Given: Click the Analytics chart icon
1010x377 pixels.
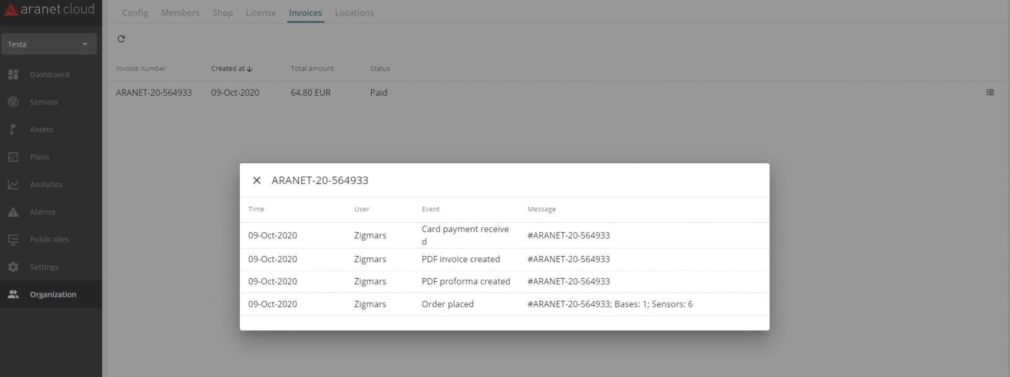Looking at the screenshot, I should coord(13,185).
